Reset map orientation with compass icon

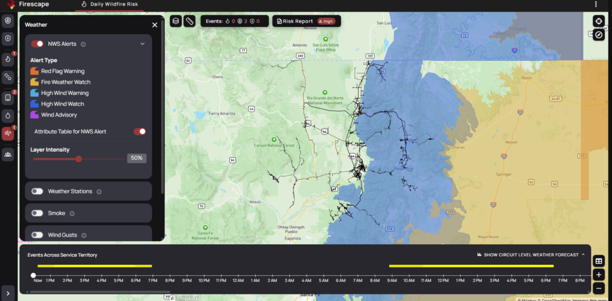pos(598,35)
